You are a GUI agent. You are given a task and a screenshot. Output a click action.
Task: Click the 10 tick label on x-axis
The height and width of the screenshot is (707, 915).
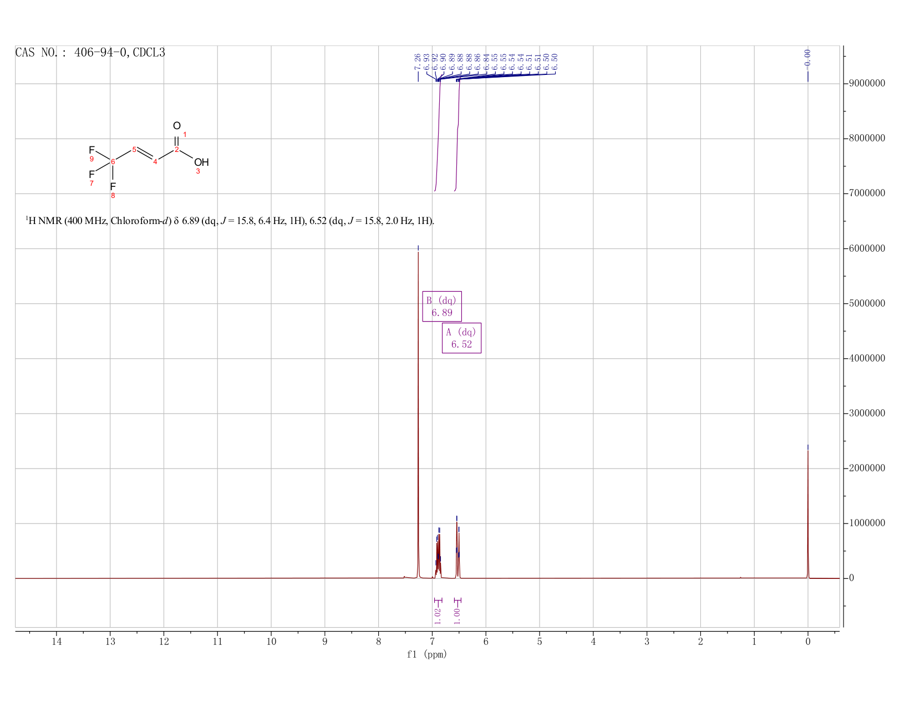(271, 642)
